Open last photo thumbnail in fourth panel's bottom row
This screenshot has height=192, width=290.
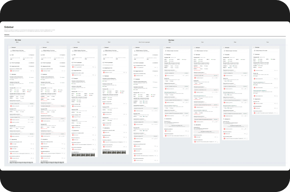coord(124,152)
